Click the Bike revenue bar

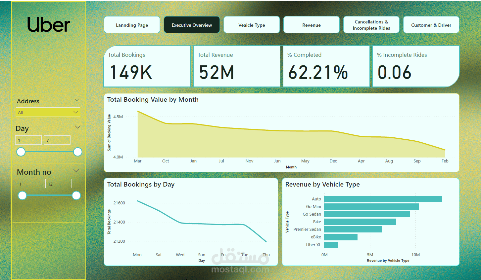(360, 222)
